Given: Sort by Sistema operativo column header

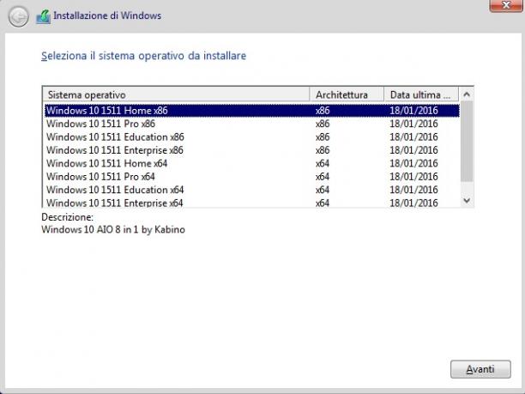Looking at the screenshot, I should (x=176, y=94).
